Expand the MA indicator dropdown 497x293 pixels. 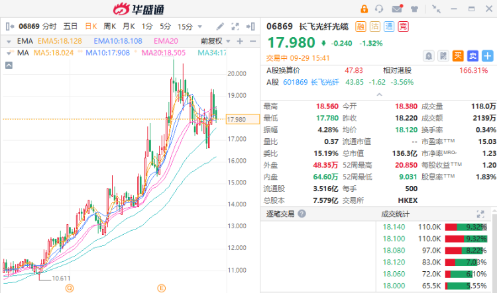pos(9,53)
